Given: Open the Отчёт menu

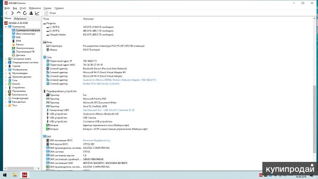Looking at the screenshot, I should (x=23, y=8).
